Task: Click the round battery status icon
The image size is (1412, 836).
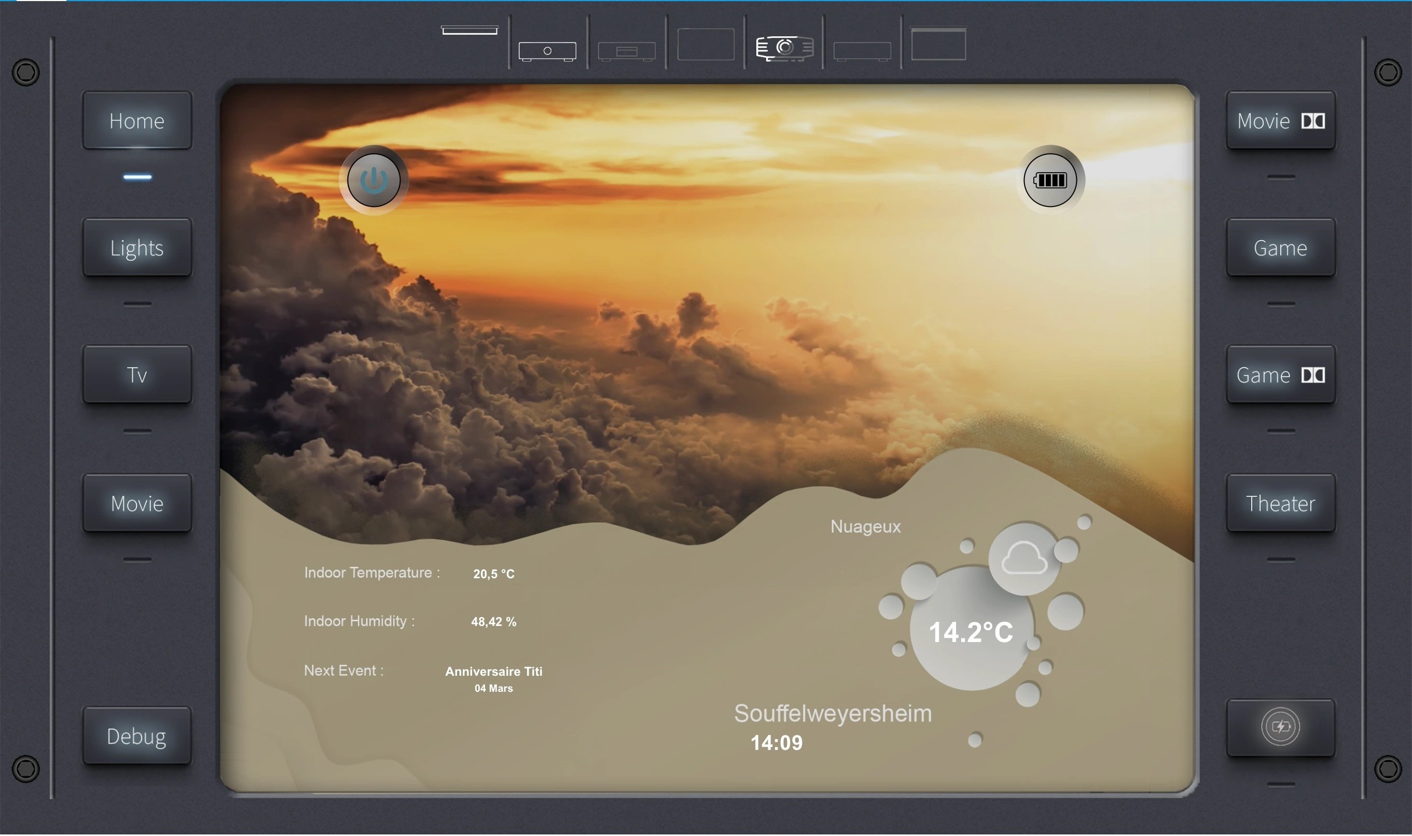Action: (1050, 180)
